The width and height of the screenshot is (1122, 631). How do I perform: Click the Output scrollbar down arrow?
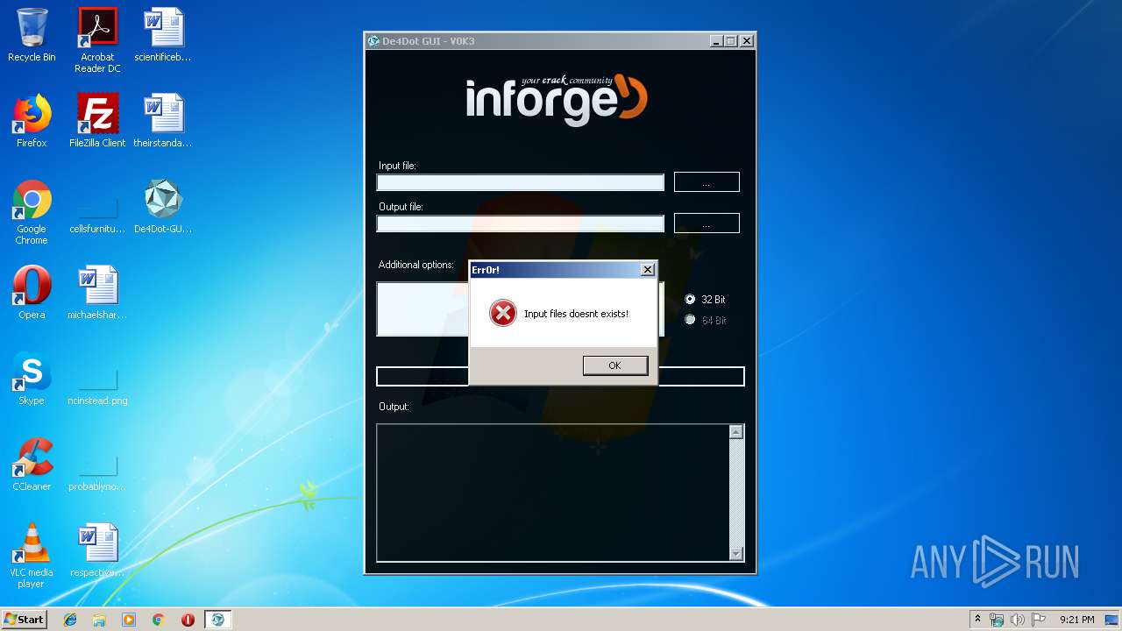(x=736, y=553)
